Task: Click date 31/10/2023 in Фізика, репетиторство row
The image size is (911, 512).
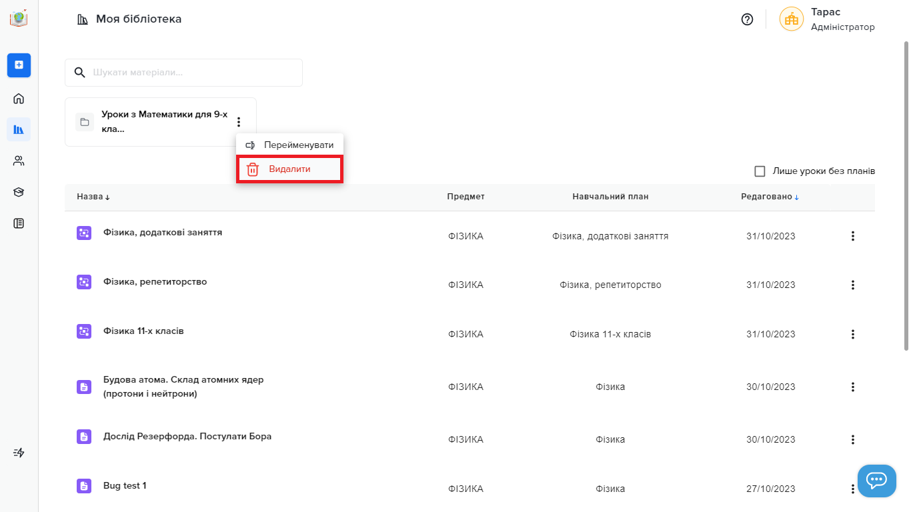Action: click(771, 285)
